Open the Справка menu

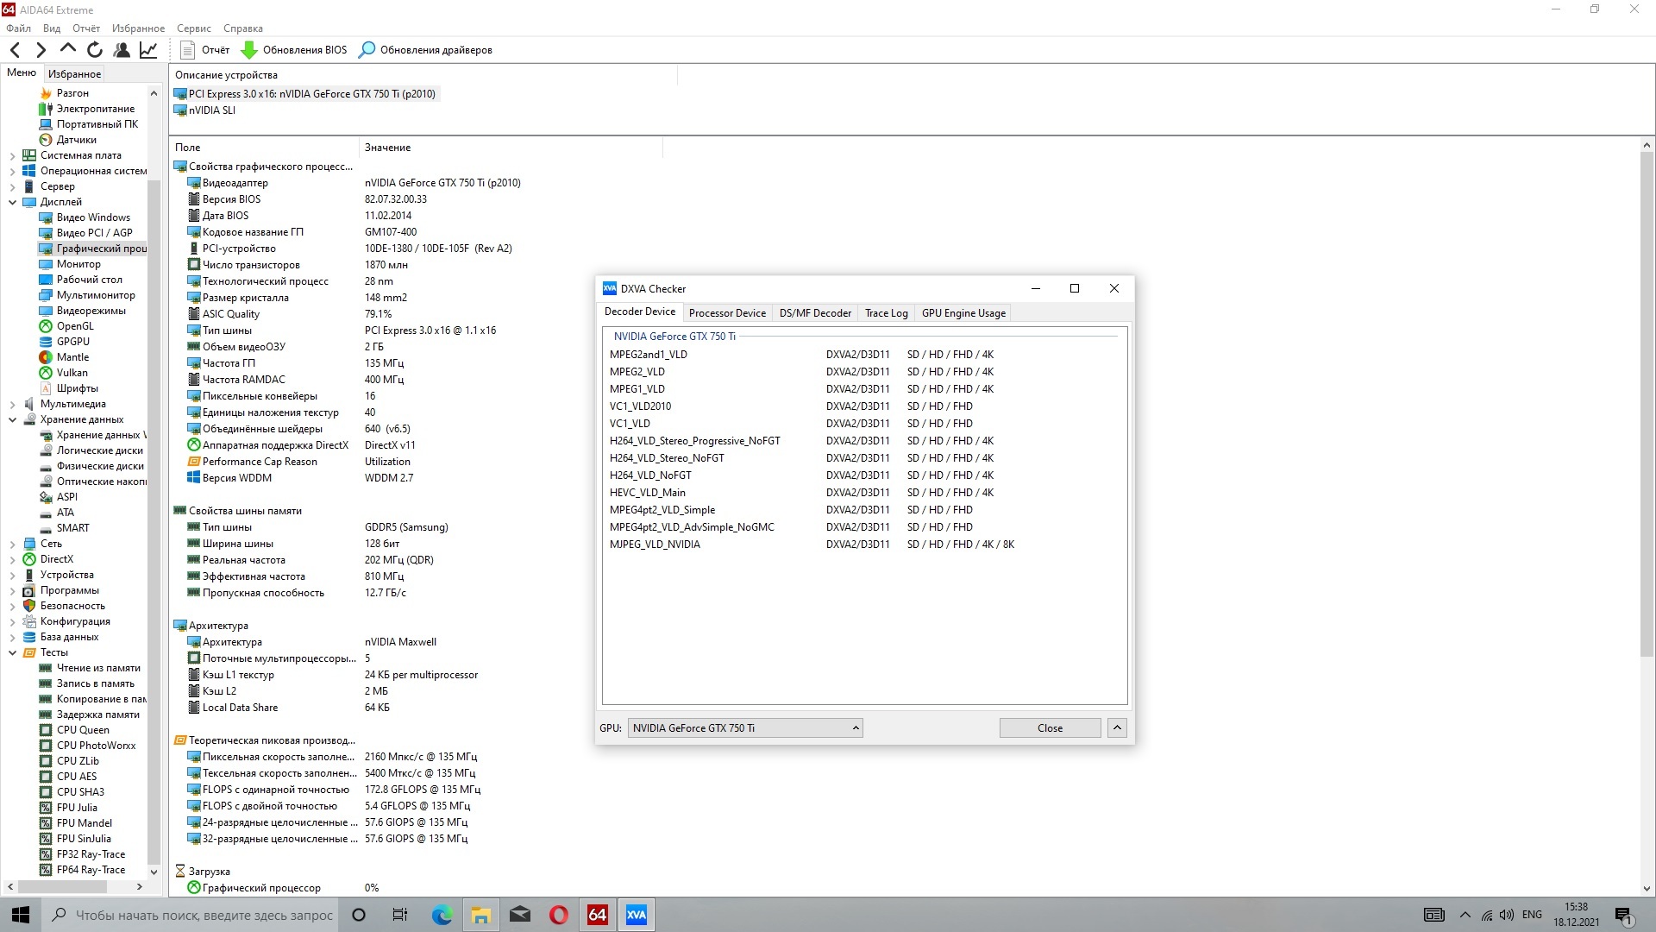tap(242, 28)
